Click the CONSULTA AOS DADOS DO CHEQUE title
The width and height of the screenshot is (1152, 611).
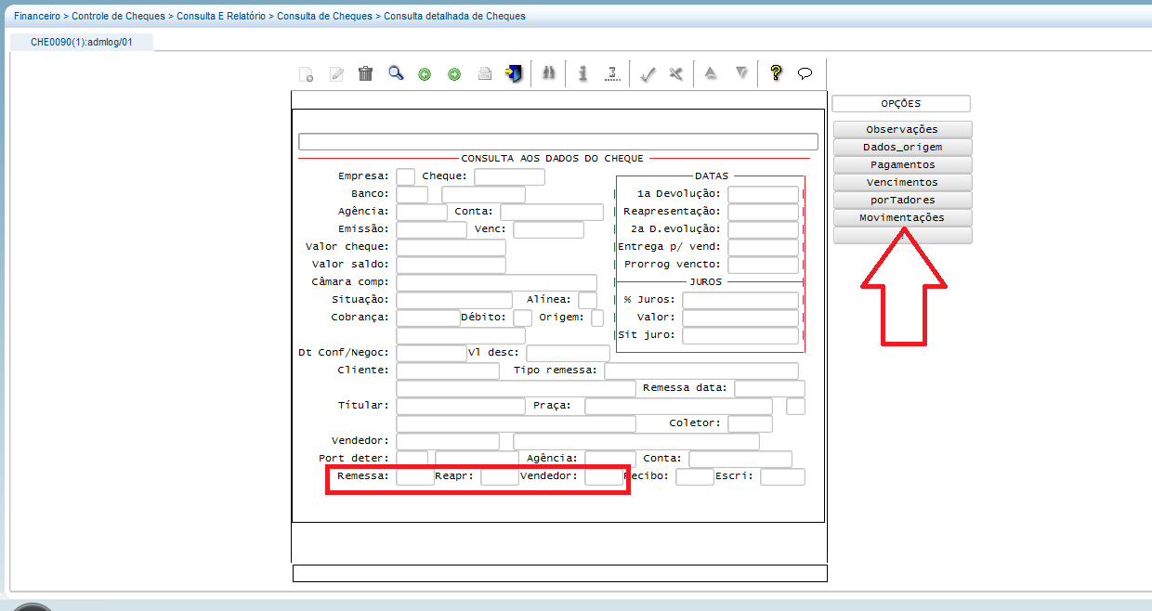[x=553, y=159]
